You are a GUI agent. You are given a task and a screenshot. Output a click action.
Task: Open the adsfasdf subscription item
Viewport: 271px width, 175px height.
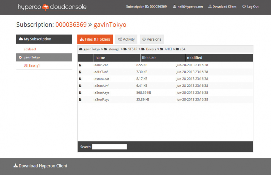(x=30, y=49)
